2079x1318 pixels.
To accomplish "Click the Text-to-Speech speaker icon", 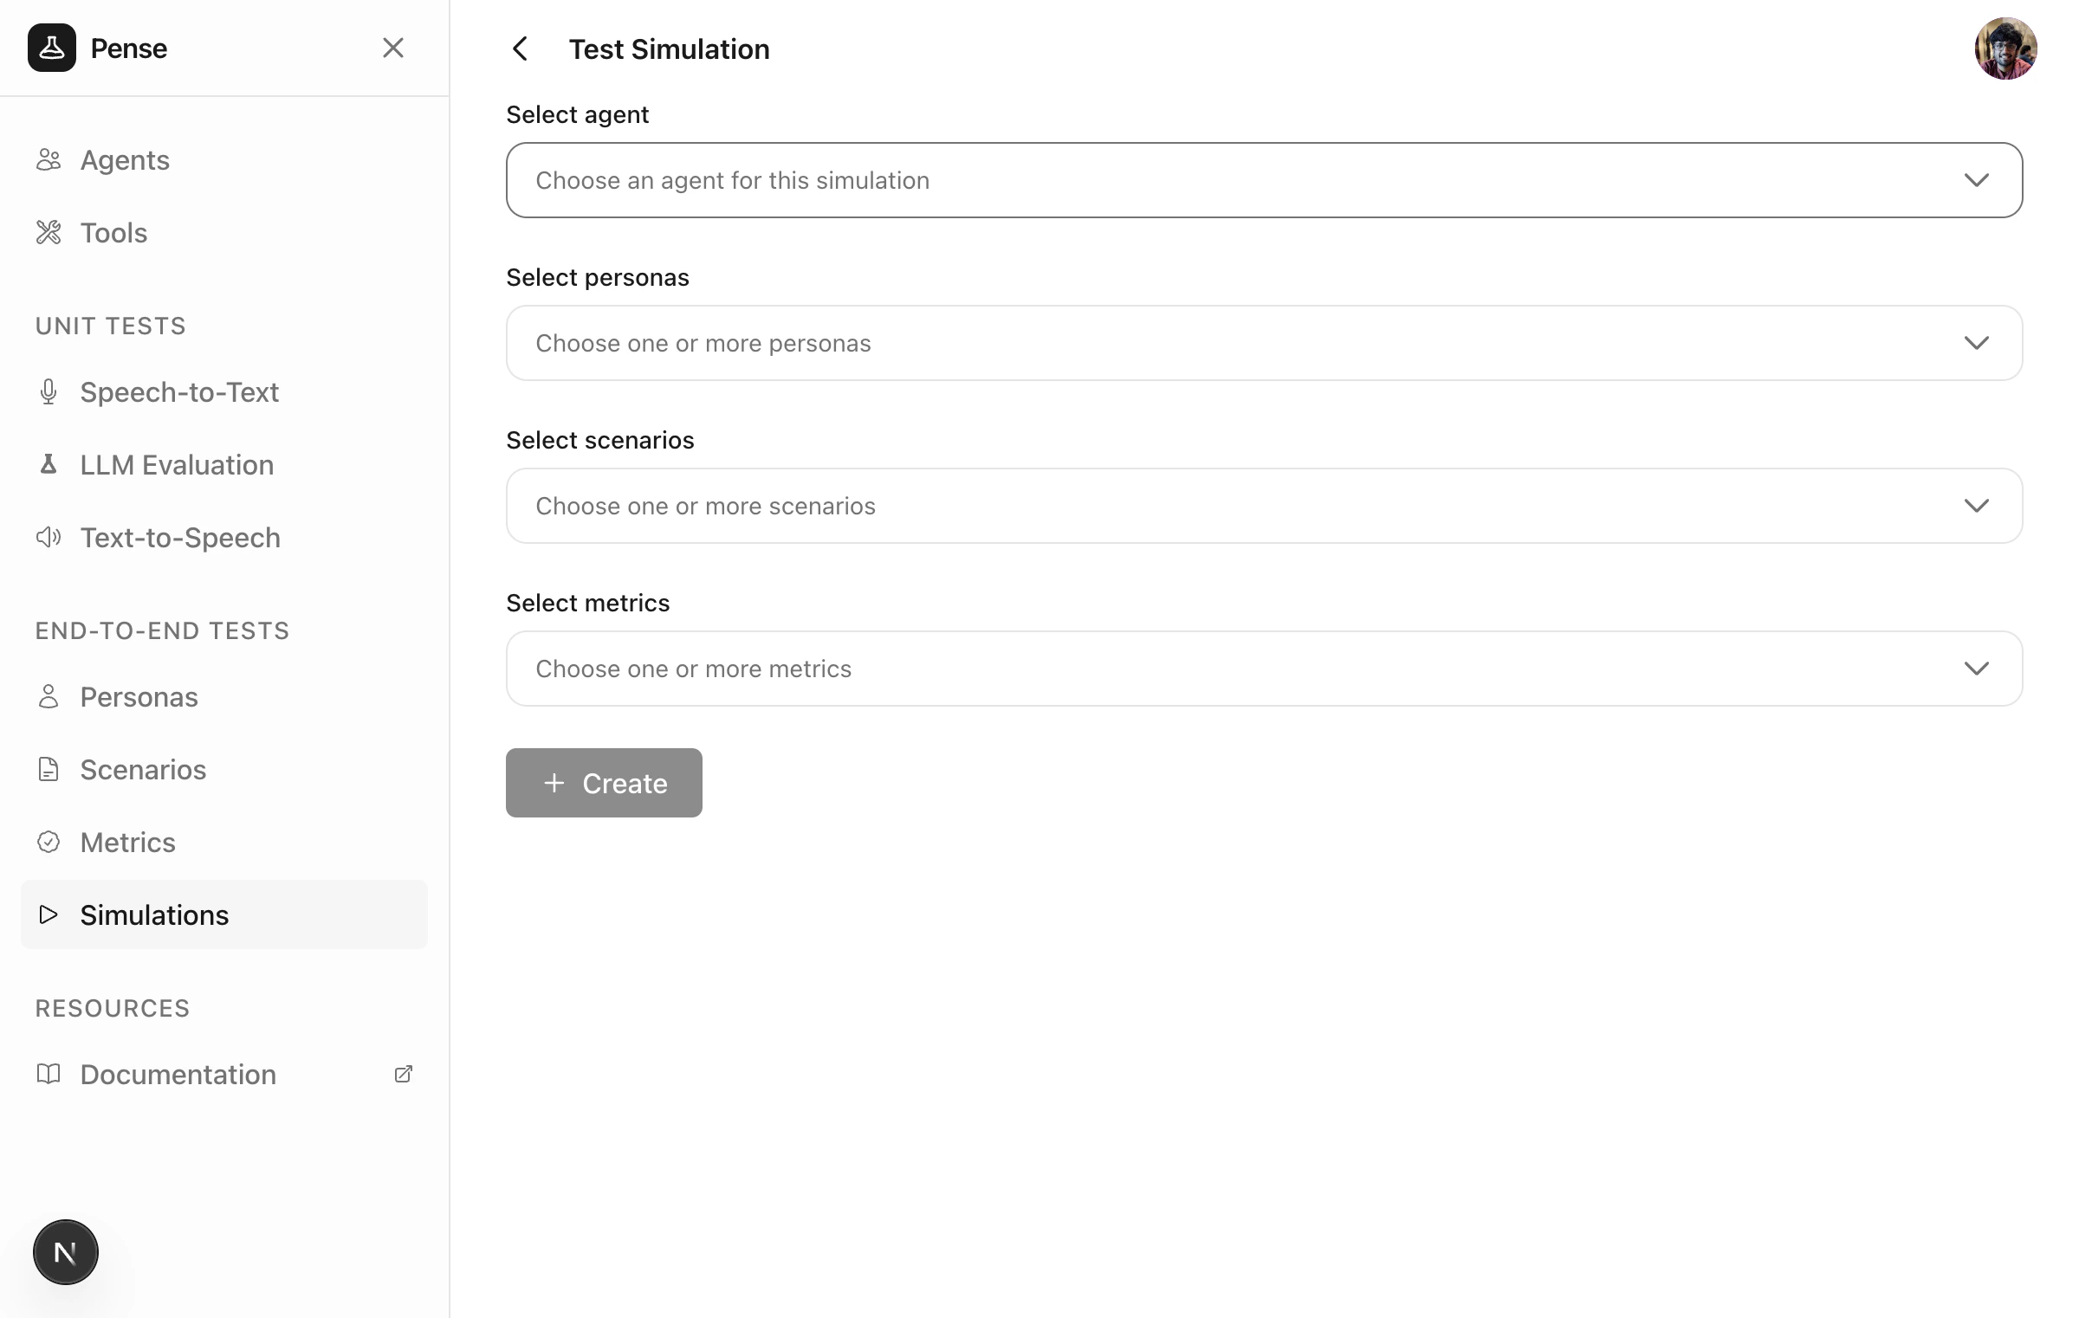I will click(49, 537).
